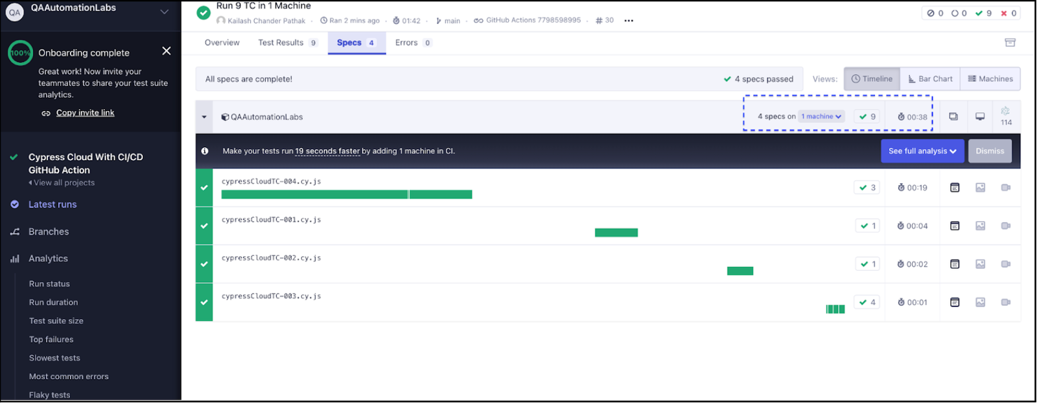Open three-dots run options menu
The image size is (1037, 405).
pos(629,21)
